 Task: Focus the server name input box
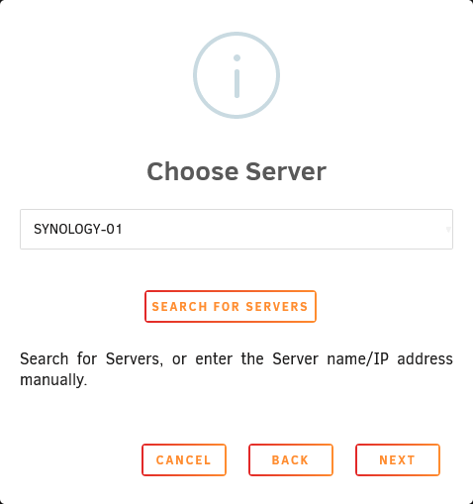(236, 229)
